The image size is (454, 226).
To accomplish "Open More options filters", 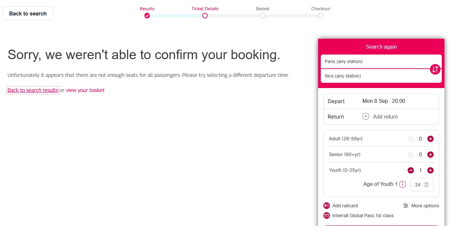I will tap(421, 206).
